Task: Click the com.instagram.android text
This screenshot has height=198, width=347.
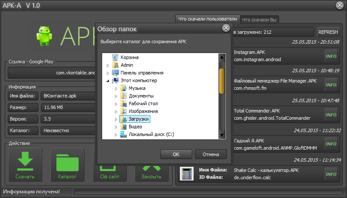Action: pos(257,59)
